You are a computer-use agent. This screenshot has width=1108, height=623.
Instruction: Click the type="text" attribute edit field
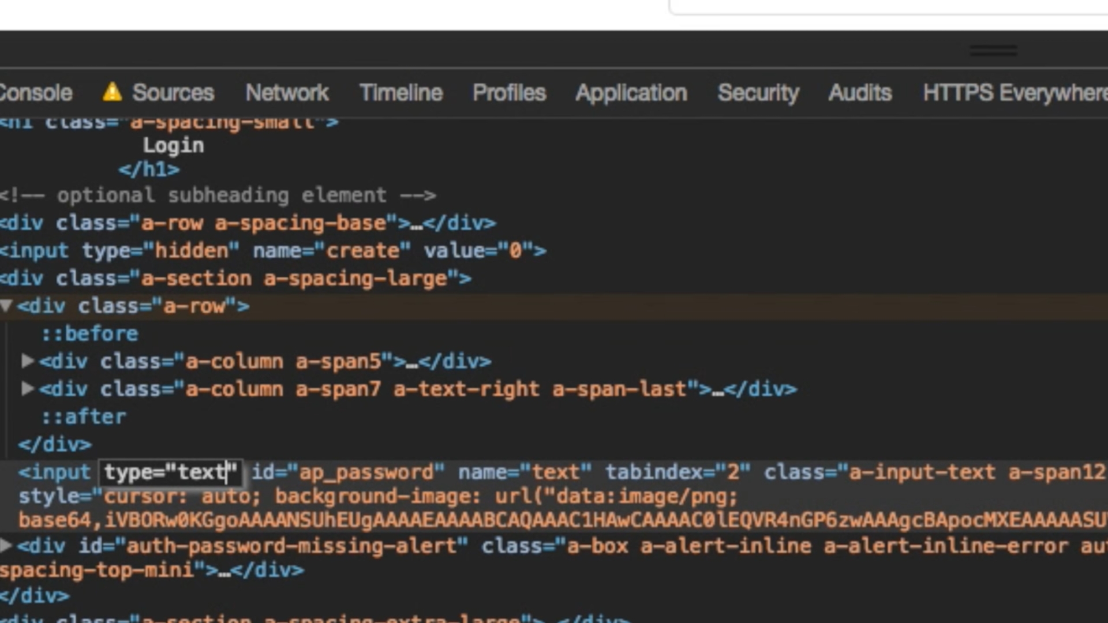[170, 472]
